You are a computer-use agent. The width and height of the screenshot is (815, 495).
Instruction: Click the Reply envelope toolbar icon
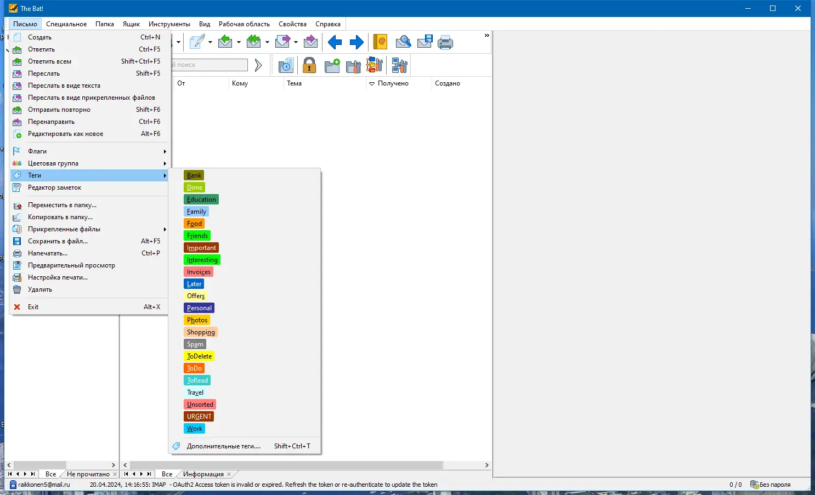point(225,42)
